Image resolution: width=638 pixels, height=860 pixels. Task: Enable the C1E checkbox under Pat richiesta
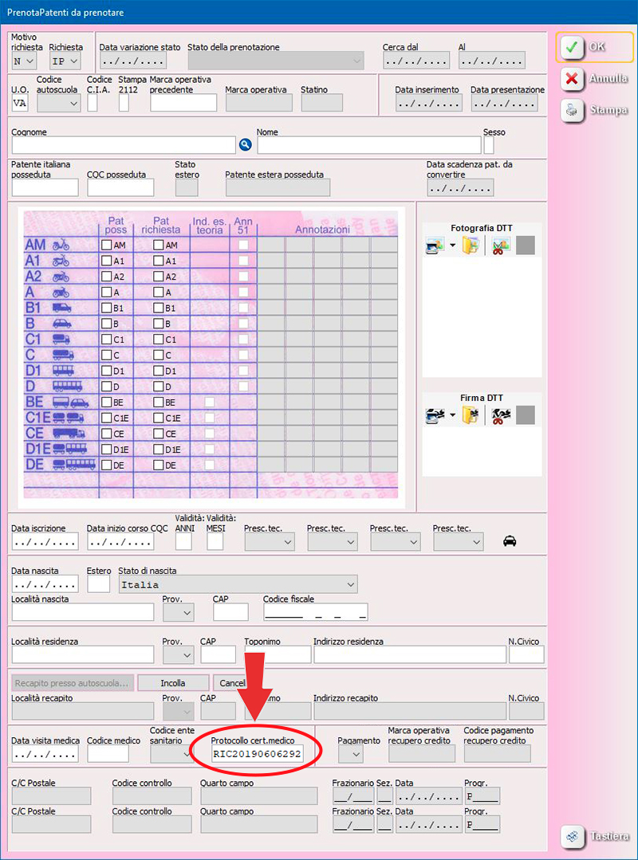tap(159, 418)
